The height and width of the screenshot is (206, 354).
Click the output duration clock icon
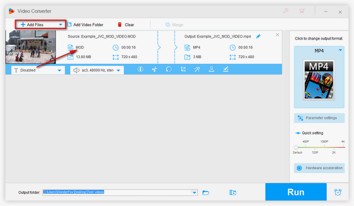(233, 48)
